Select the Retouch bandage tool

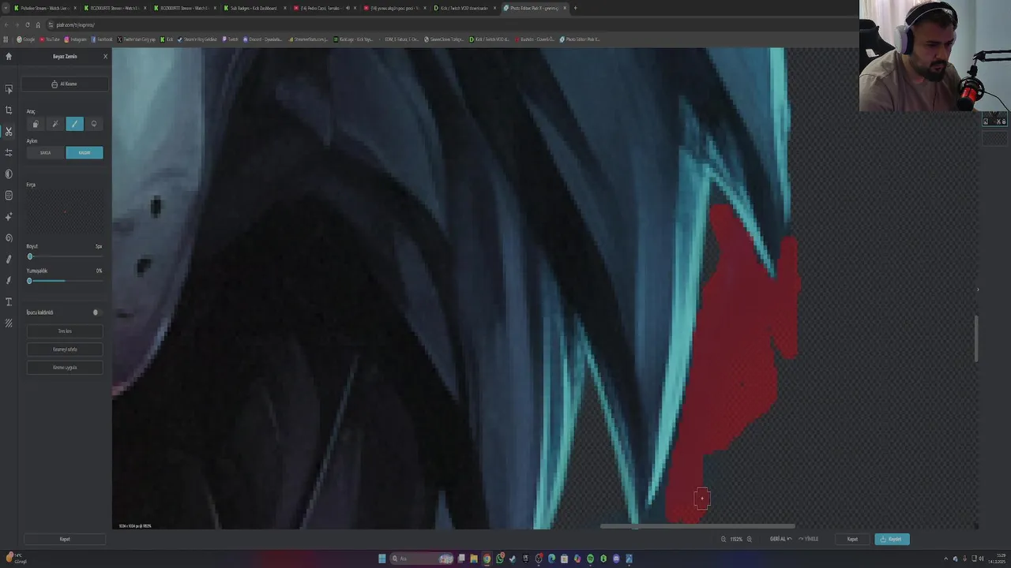(x=9, y=259)
